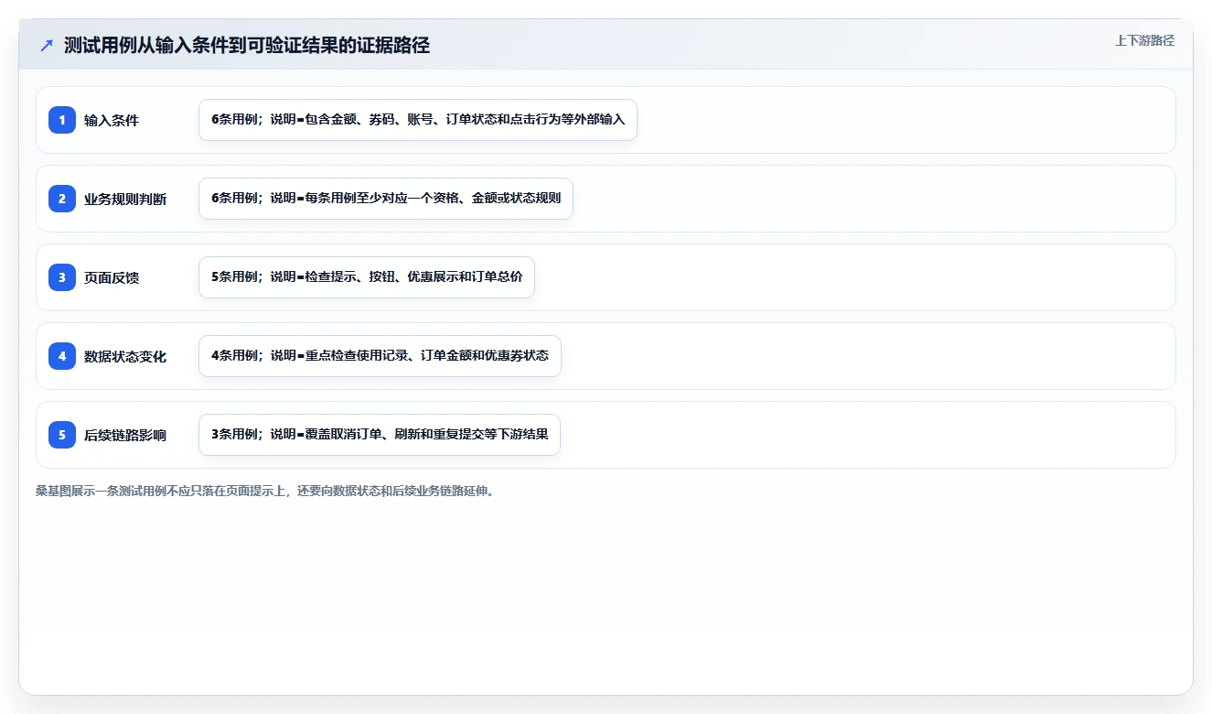Viewport: 1212px width, 714px height.
Task: Click step badge 5 for 后续链路影响
Action: coord(62,435)
